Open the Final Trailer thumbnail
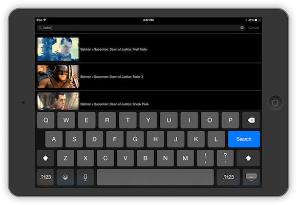Screen dimensions: 297x205 (58, 49)
